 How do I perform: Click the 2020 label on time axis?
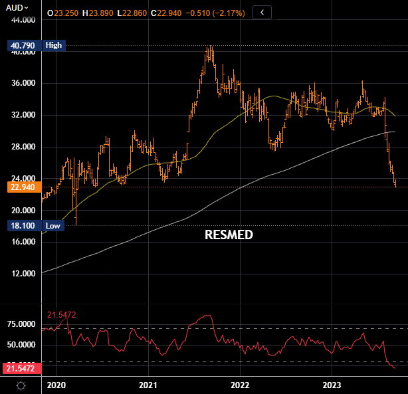tap(57, 385)
